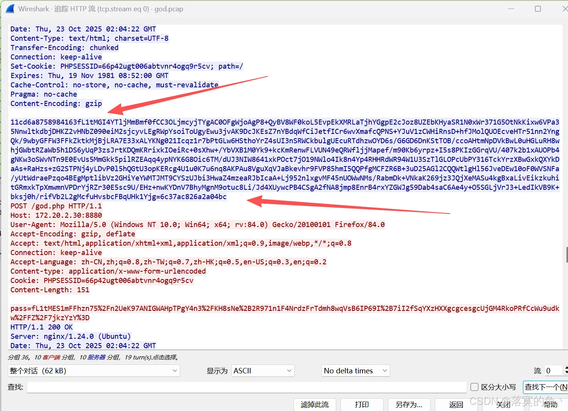Click the "User-Agent: Mozilla/5.0" header line
The height and width of the screenshot is (411, 568).
click(197, 225)
